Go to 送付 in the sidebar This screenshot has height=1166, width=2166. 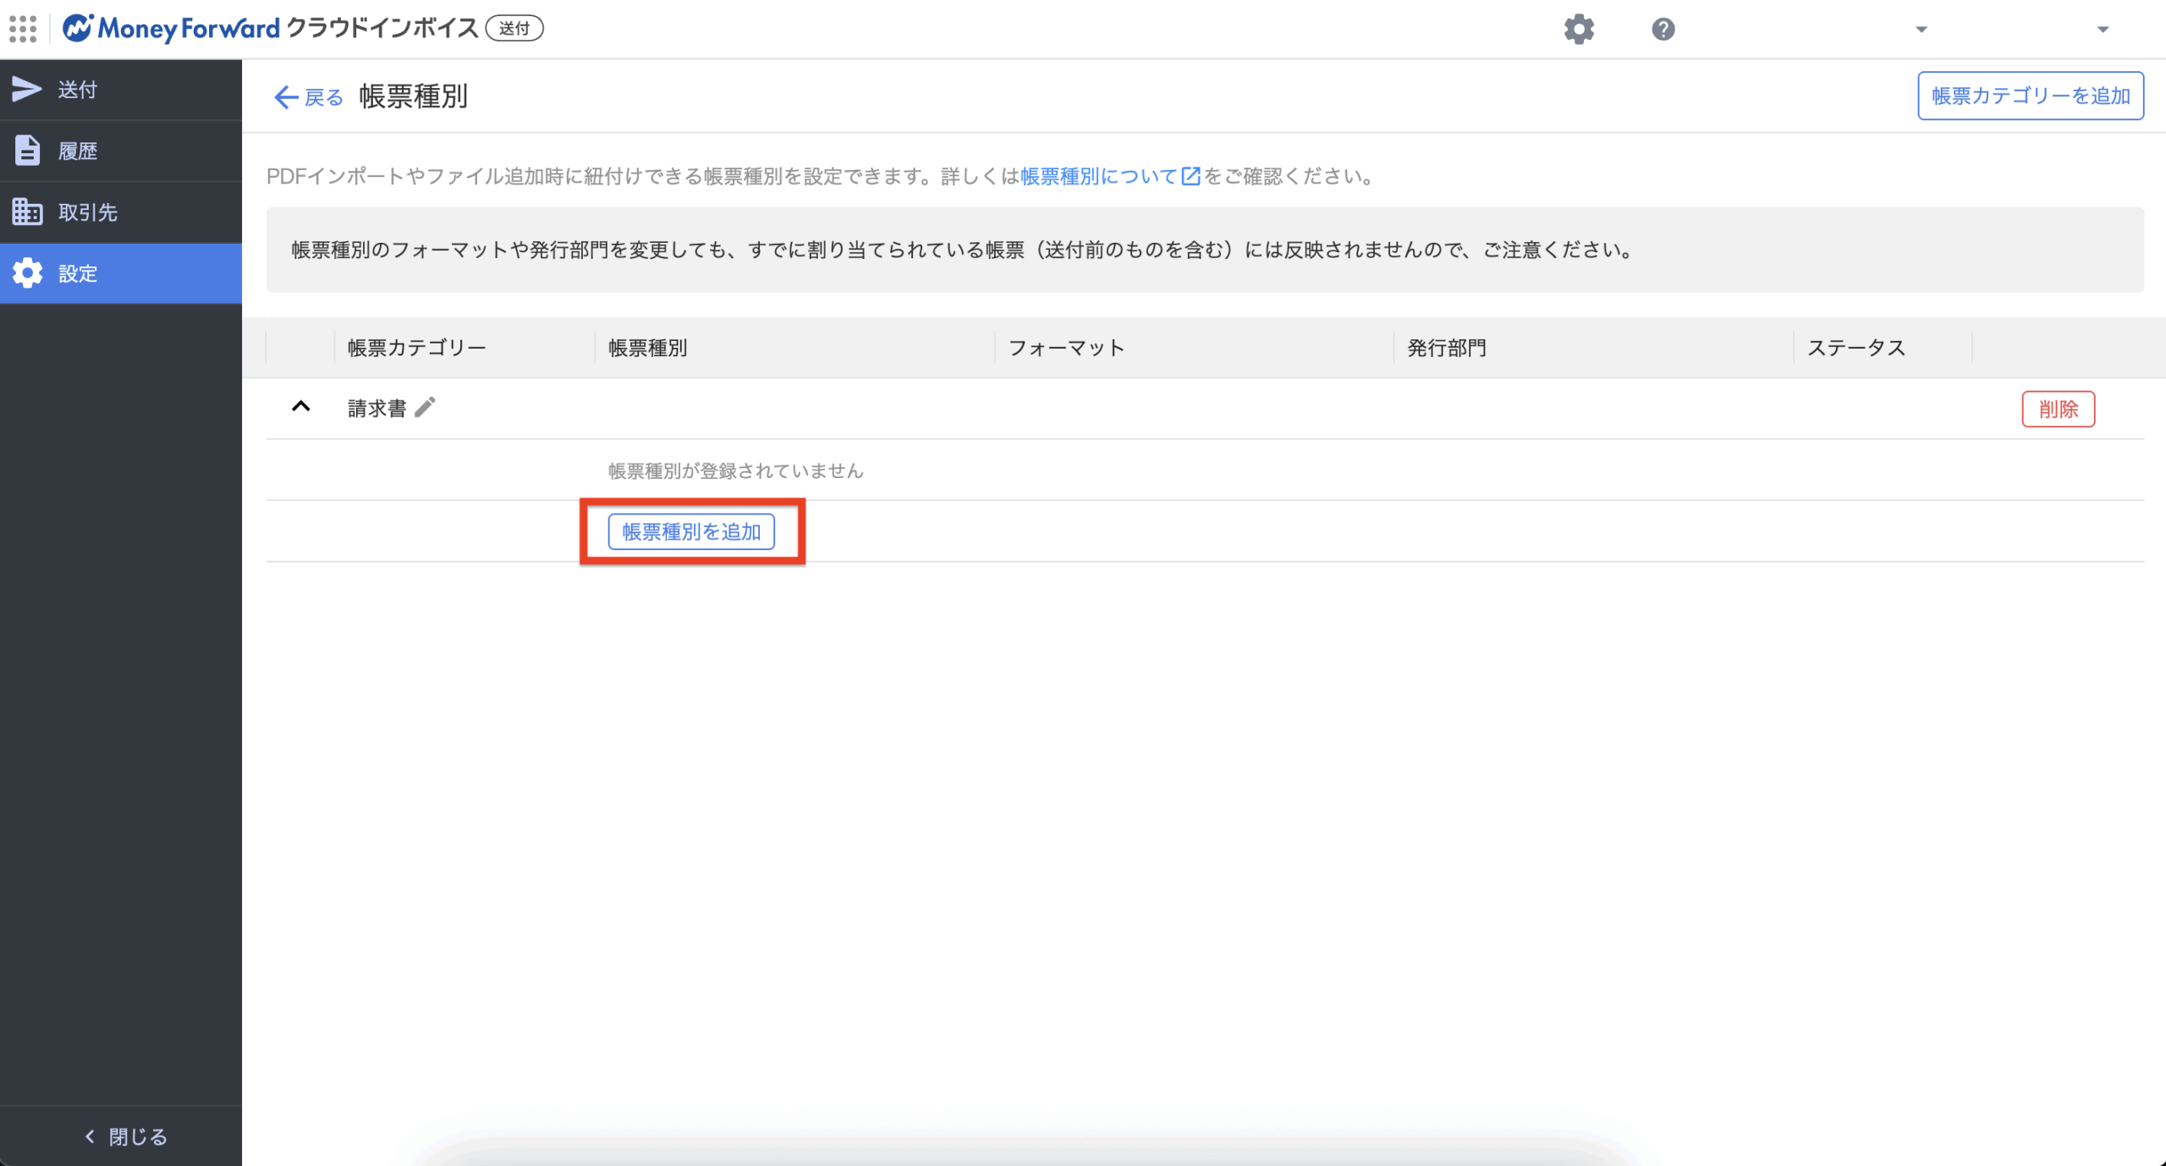coord(120,90)
